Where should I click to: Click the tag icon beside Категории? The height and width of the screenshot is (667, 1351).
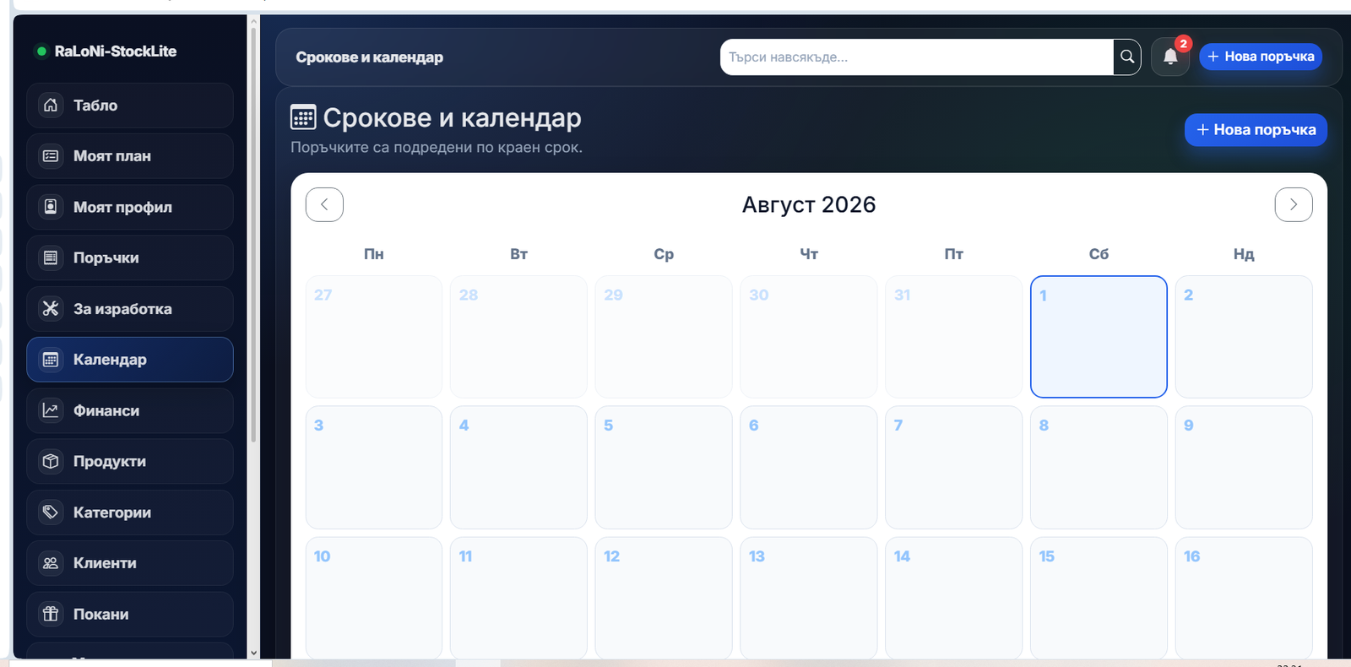pyautogui.click(x=51, y=512)
